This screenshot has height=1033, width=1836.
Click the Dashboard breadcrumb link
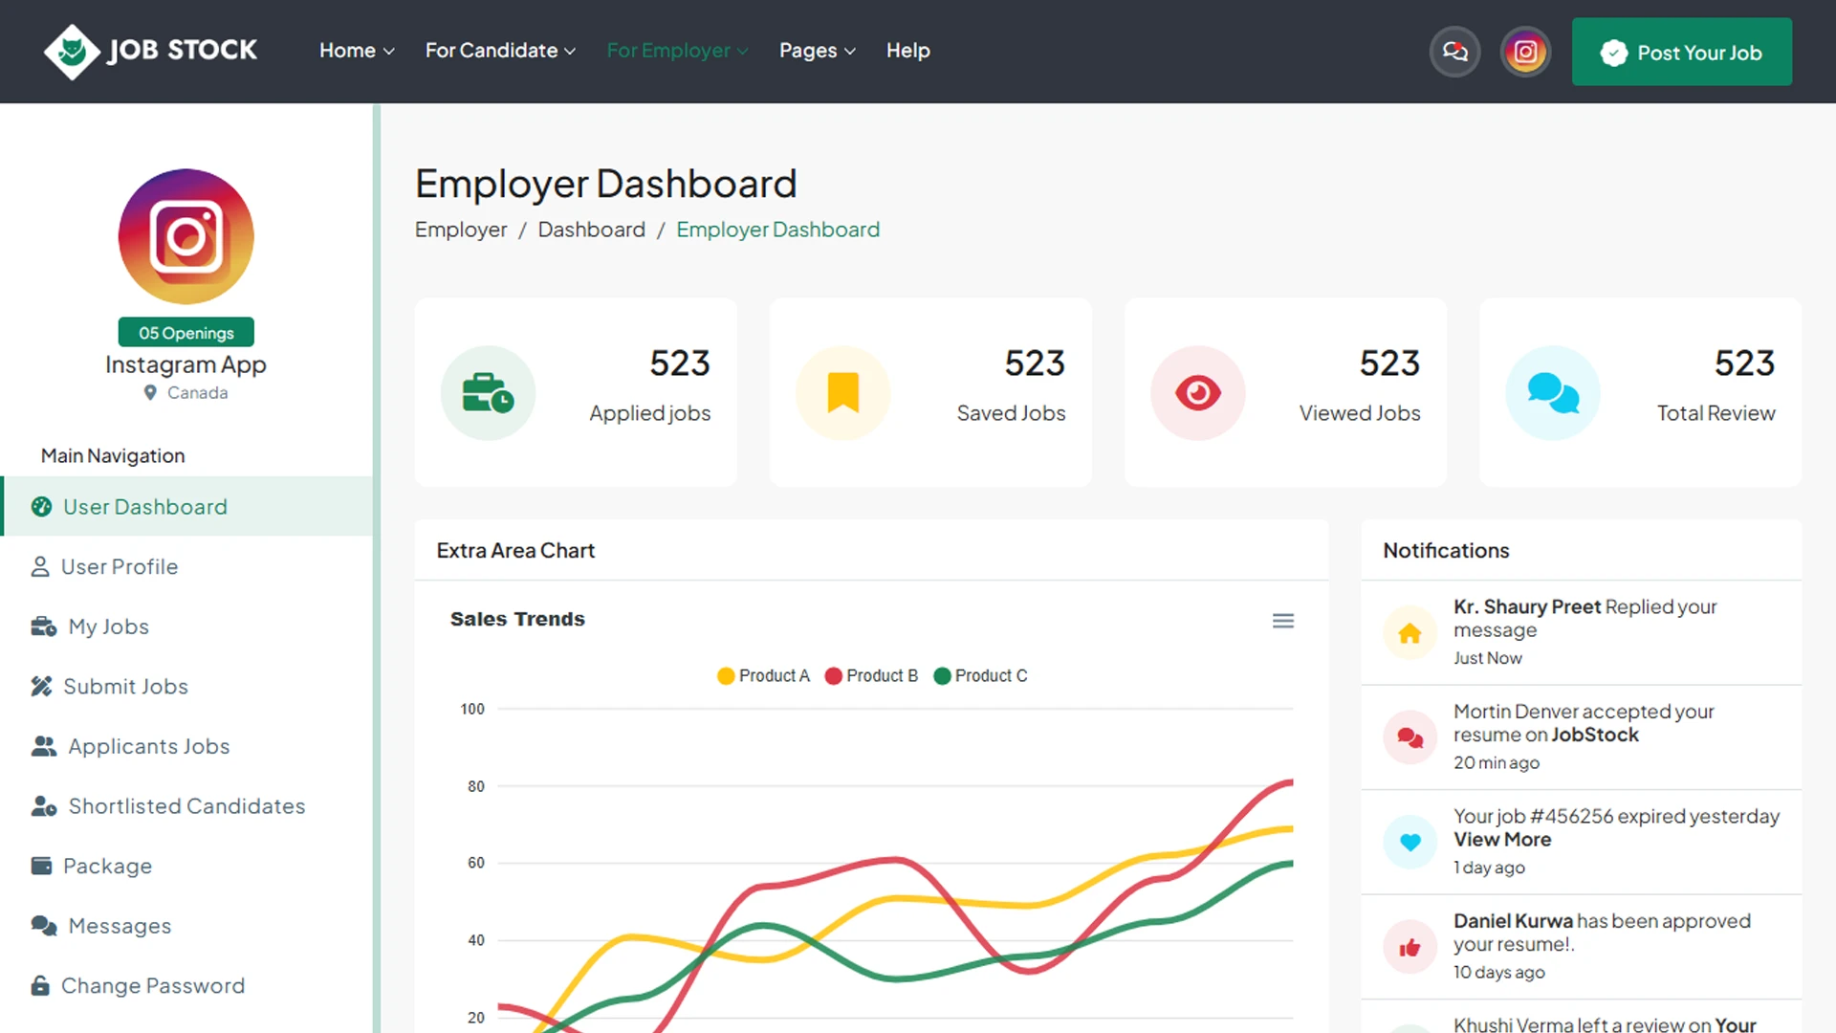591,230
